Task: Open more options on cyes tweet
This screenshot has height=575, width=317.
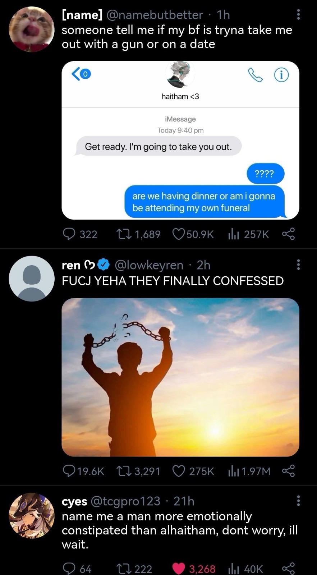Action: (x=298, y=500)
